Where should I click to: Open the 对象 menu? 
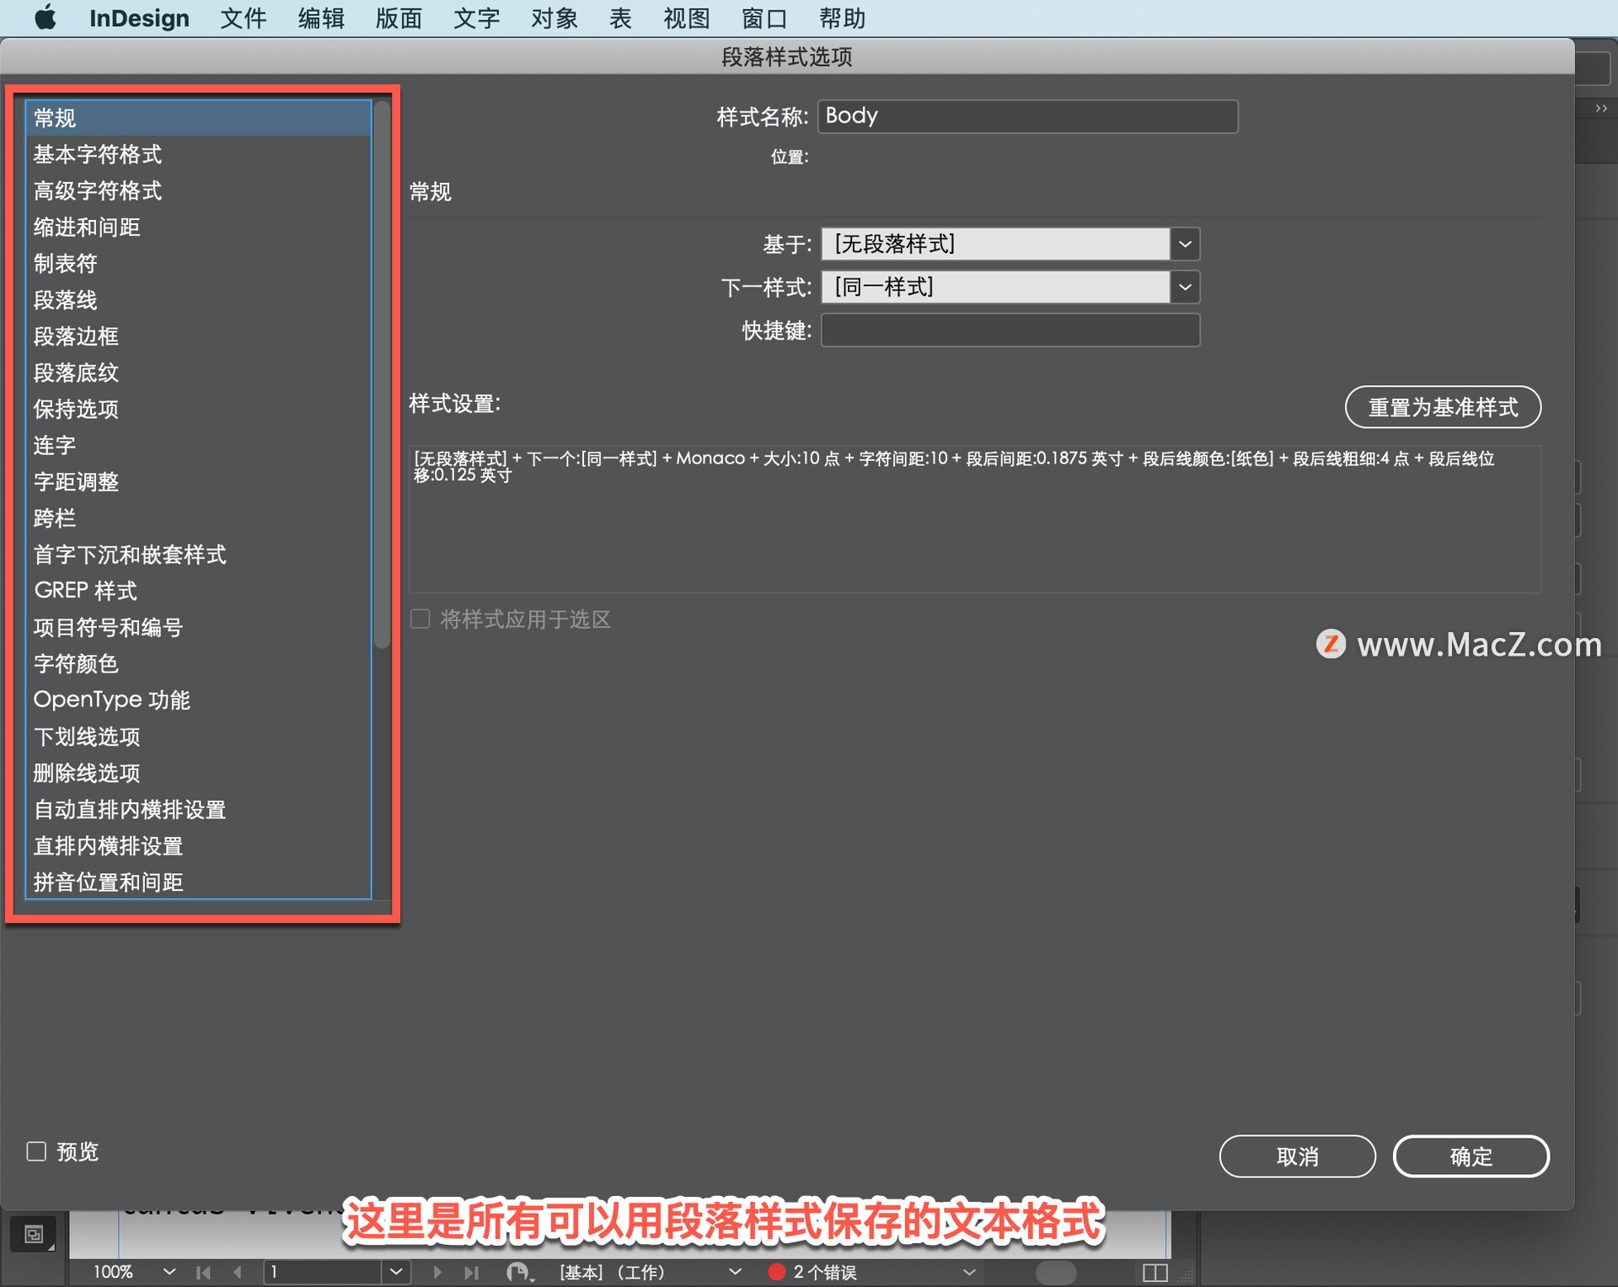click(554, 18)
